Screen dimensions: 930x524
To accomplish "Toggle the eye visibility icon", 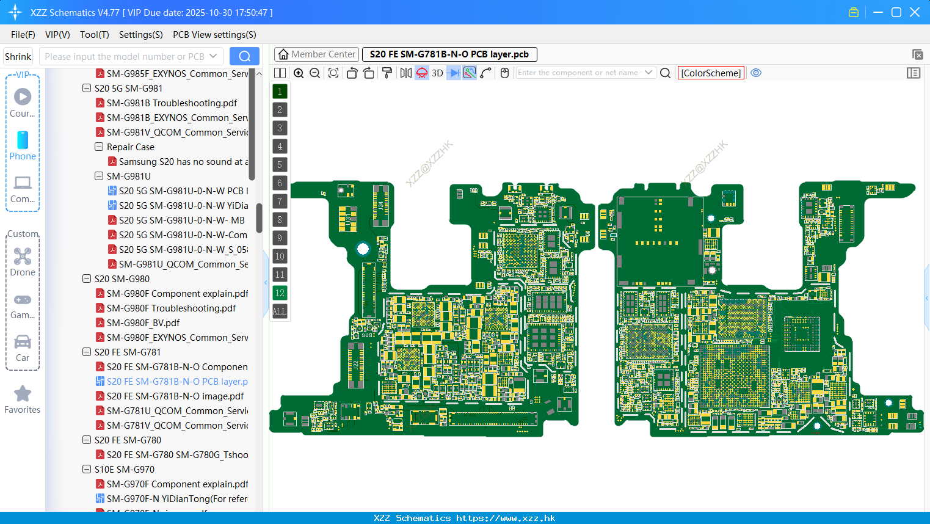I will (756, 73).
